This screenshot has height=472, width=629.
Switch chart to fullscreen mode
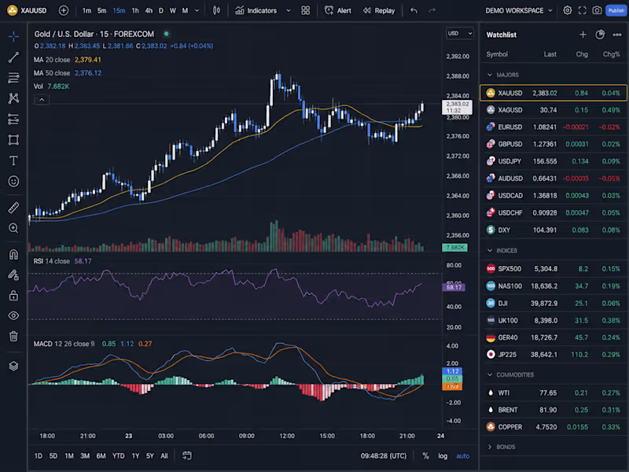coord(582,10)
